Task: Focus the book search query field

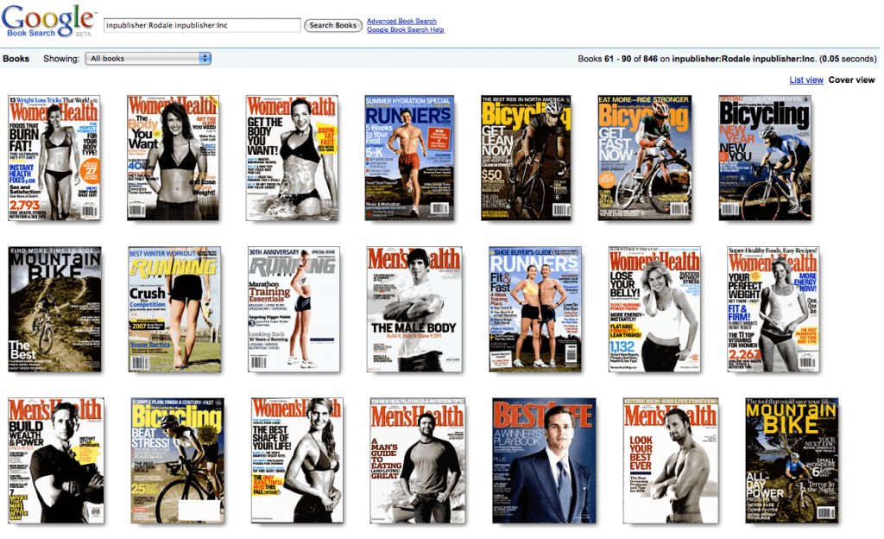Action: point(202,25)
